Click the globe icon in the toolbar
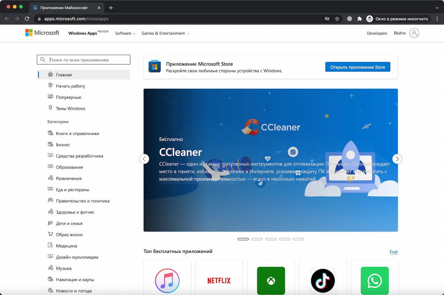Image resolution: width=444 pixels, height=295 pixels. [x=350, y=19]
